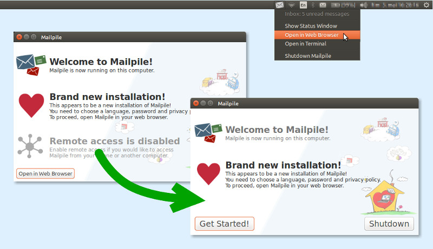Click the back window's Mailpile title bar

coord(130,37)
